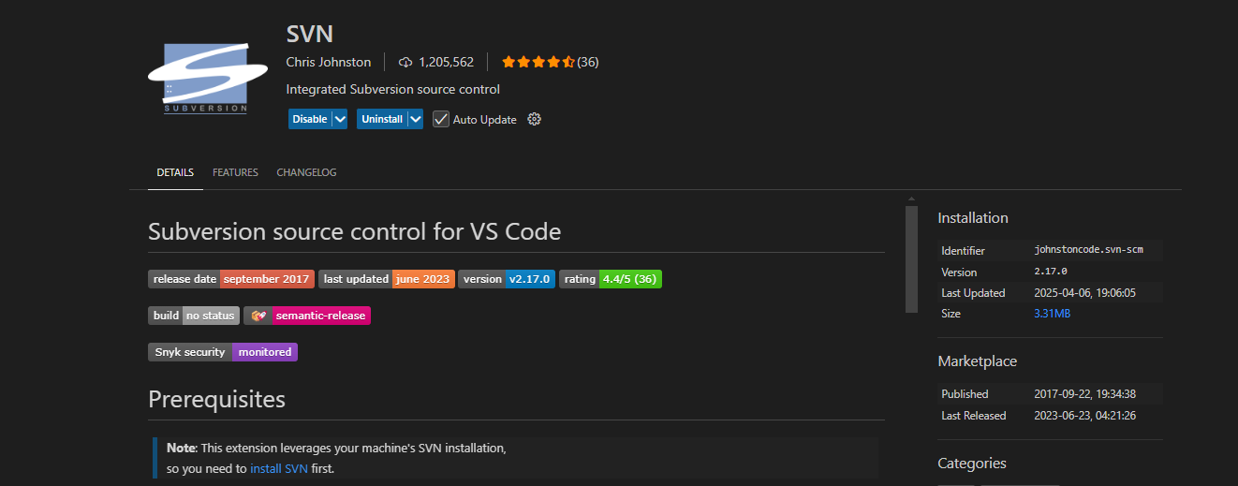1238x486 pixels.
Task: Click the Disable button
Action: (310, 119)
